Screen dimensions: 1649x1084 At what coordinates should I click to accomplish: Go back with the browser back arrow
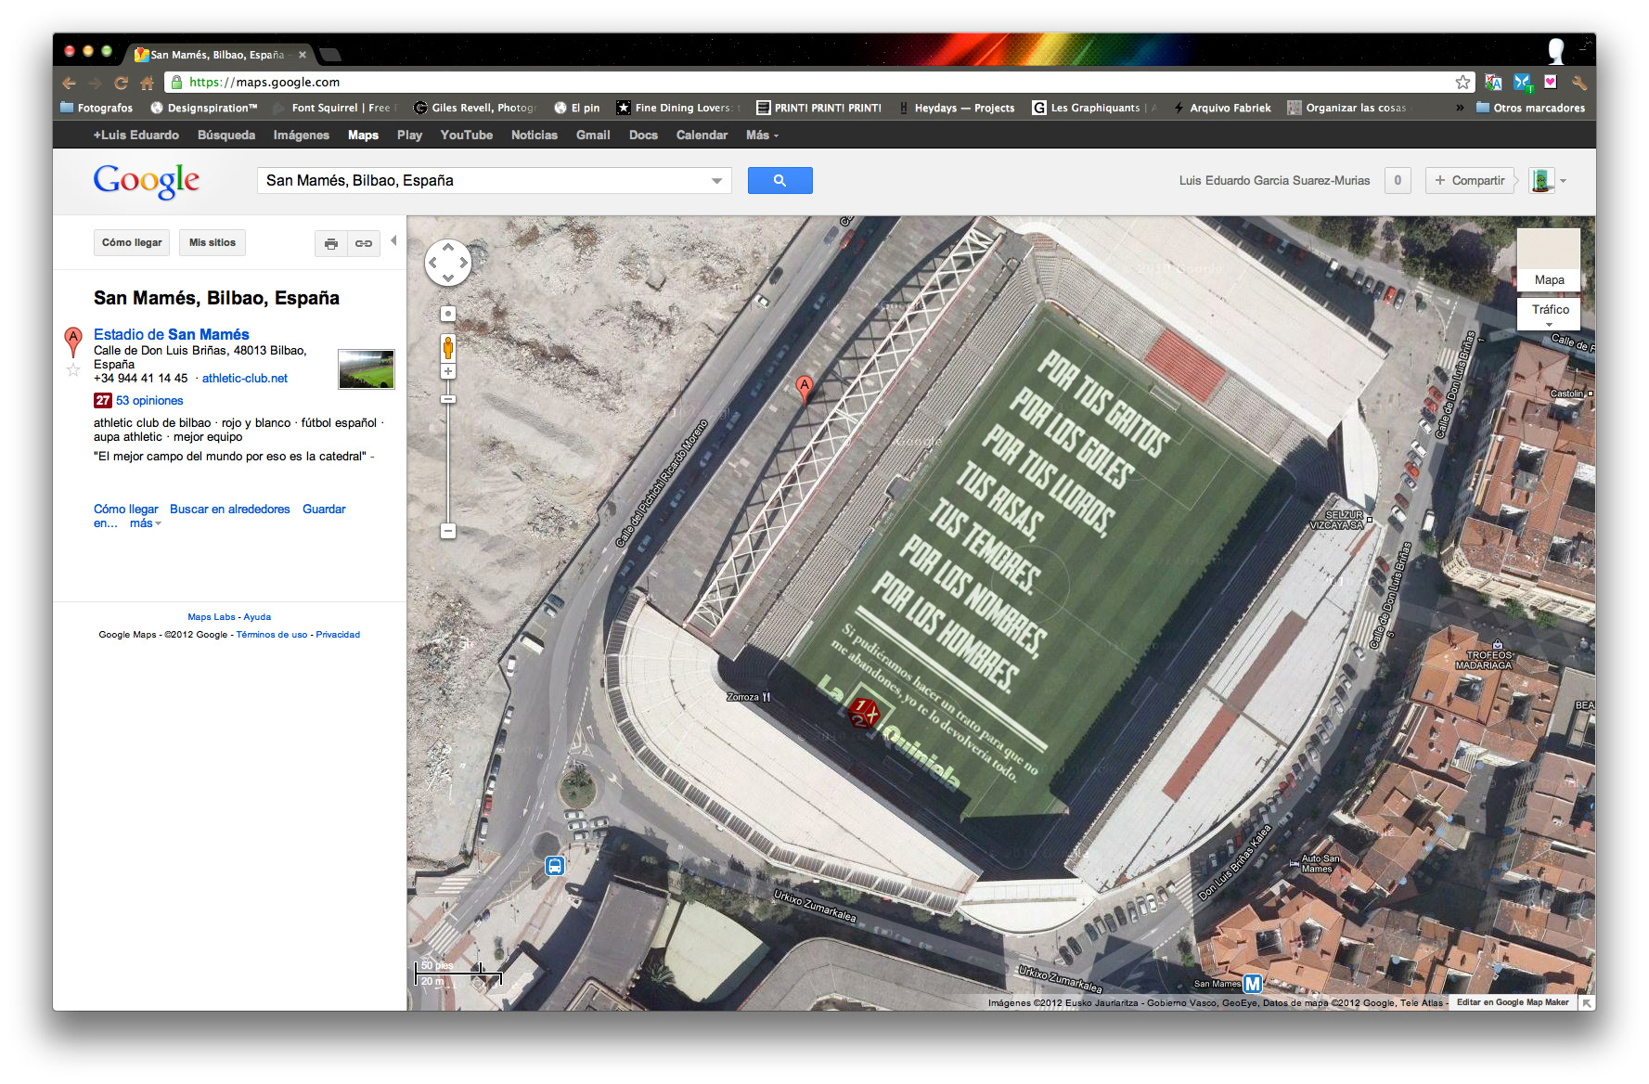(70, 83)
